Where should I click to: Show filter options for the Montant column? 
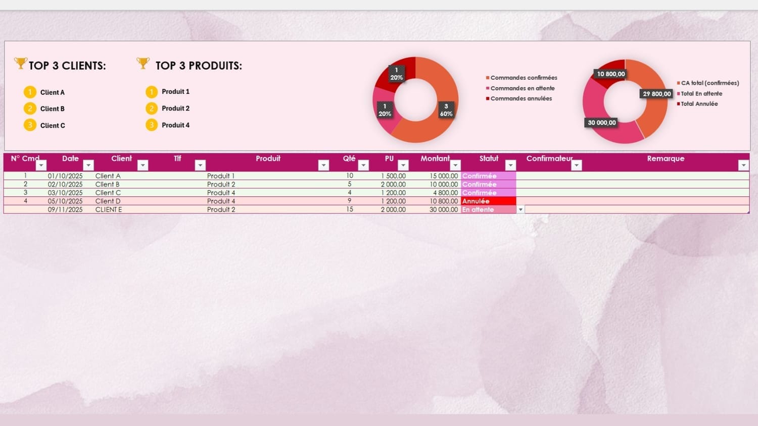[456, 165]
